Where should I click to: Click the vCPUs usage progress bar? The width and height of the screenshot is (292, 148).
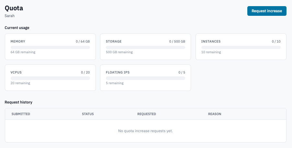pos(50,78)
